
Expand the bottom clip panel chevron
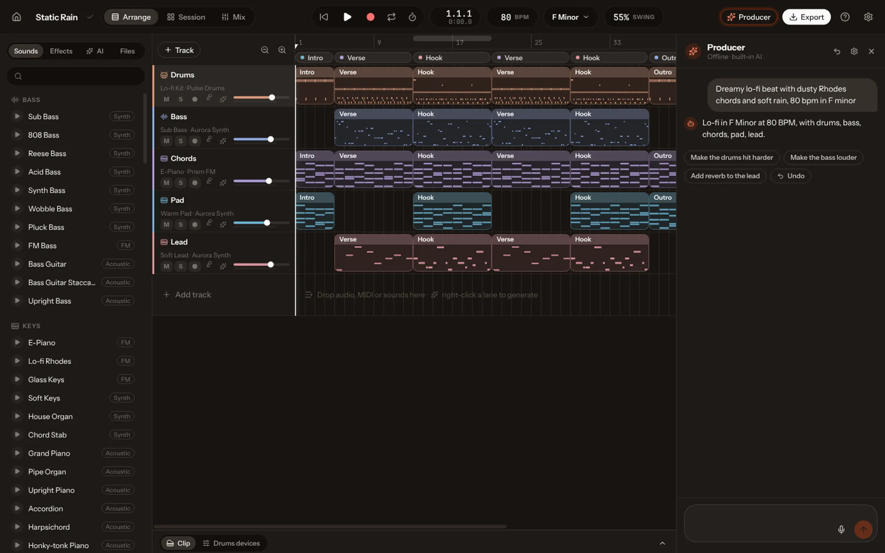point(662,543)
